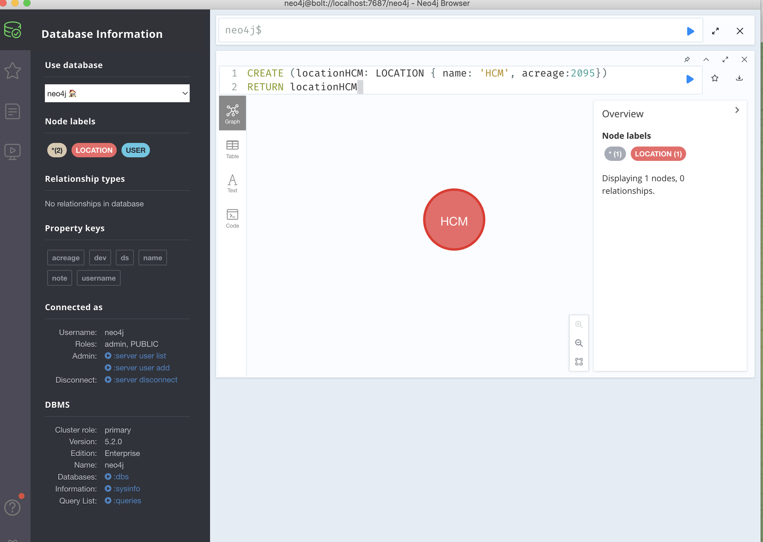Open the Use database dropdown

tap(117, 93)
